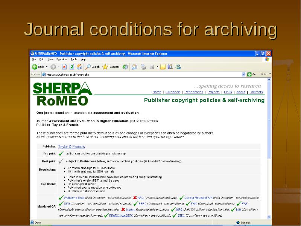
Task: Print the page with the printer icon
Action: (x=143, y=67)
